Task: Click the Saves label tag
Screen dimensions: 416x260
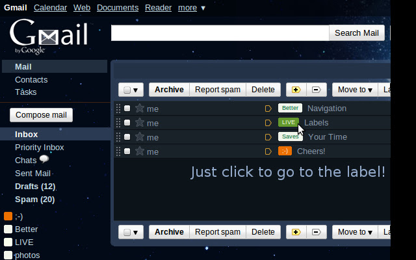Action: coord(291,136)
